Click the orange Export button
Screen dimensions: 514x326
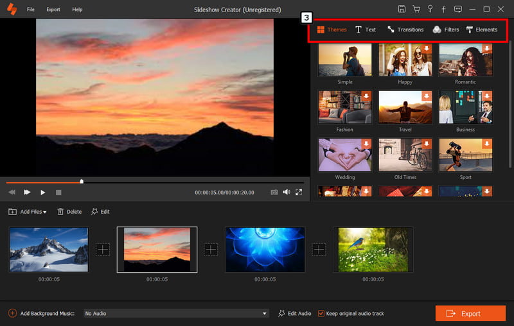click(x=470, y=314)
